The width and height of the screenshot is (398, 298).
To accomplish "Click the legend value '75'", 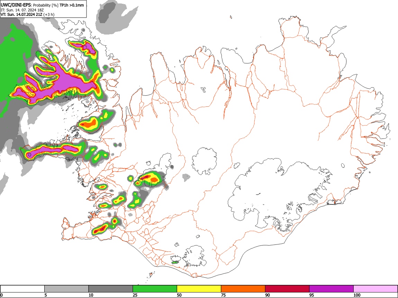I will pos(223,295).
